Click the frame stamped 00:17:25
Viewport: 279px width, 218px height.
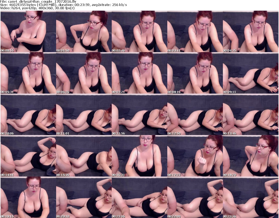click(x=195, y=156)
